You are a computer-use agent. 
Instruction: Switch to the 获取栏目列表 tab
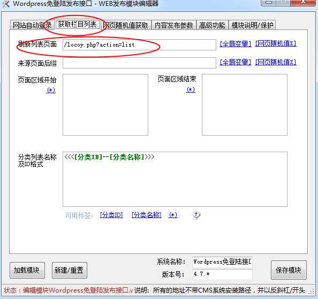[77, 25]
